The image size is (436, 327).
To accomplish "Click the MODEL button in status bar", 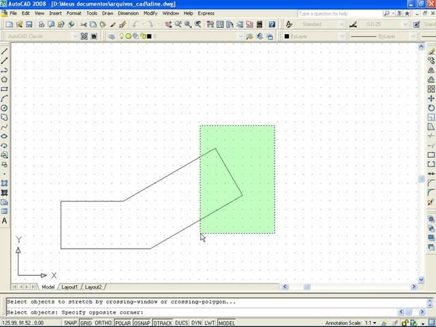I will coord(226,323).
